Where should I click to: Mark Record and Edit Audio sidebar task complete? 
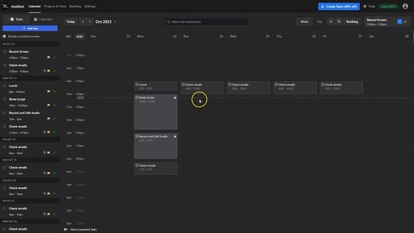coord(5,113)
